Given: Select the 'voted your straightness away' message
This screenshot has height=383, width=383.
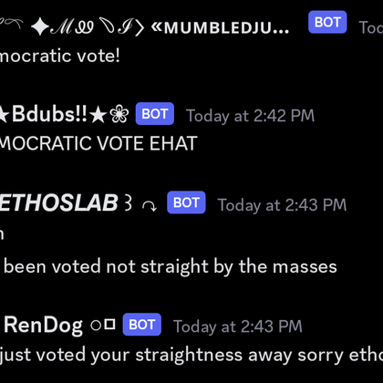Looking at the screenshot, I should point(191,355).
